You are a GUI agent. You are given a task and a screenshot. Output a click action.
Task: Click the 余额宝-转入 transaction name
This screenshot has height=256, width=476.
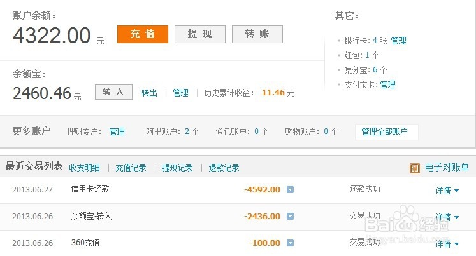coord(91,216)
